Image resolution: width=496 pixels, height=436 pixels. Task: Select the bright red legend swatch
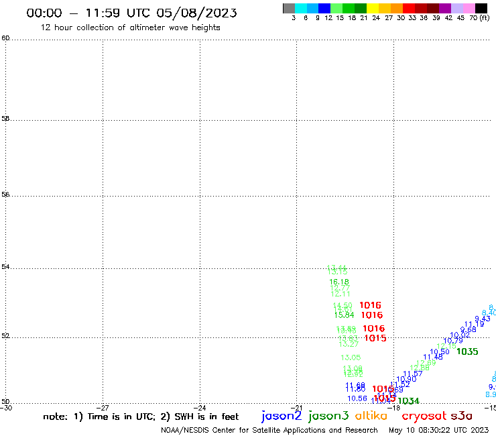(408, 8)
